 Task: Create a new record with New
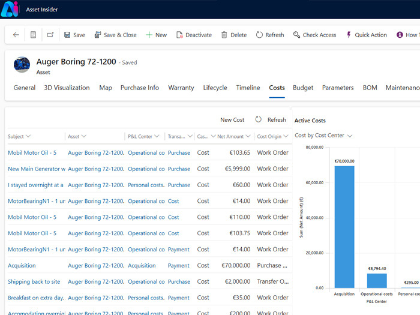156,35
